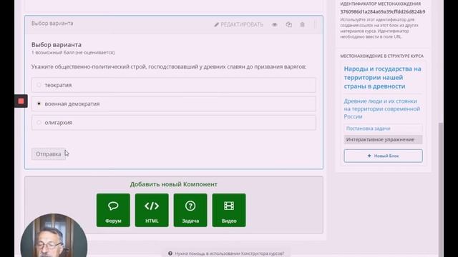Click the '1 возможный балл' score text
458x257 pixels.
point(73,53)
